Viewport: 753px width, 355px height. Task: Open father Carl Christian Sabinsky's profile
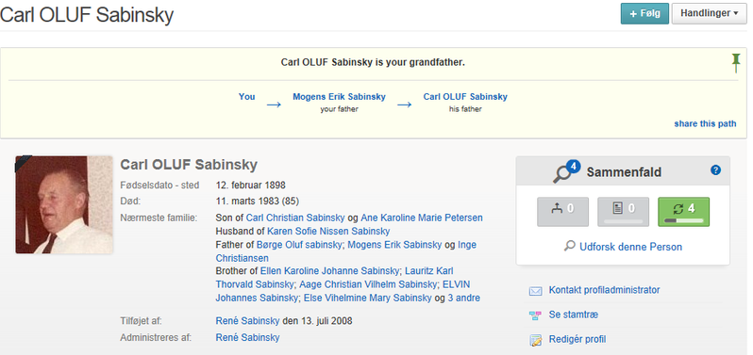point(295,218)
